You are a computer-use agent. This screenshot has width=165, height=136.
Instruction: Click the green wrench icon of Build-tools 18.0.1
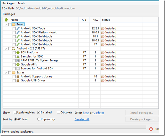point(18,40)
